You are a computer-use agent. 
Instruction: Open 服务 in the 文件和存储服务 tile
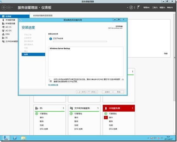click(76, 121)
